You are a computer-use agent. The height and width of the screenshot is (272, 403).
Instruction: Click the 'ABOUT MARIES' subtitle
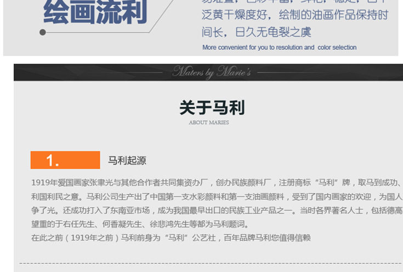(209, 123)
